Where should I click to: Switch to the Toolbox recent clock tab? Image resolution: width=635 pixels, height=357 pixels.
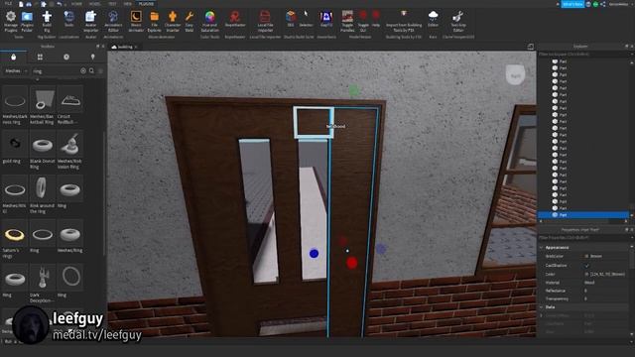click(66, 58)
